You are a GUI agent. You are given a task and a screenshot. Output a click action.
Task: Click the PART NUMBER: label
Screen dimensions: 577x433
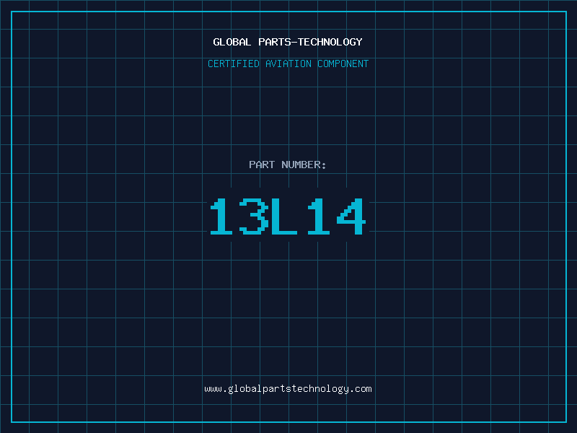(x=288, y=165)
